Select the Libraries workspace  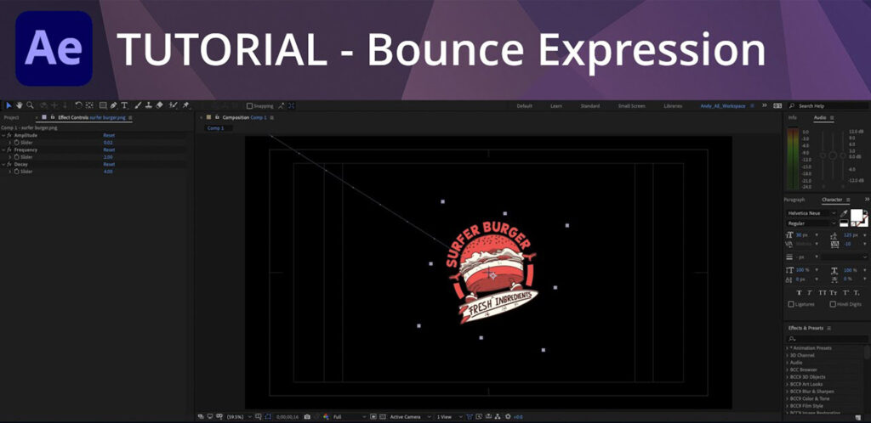click(673, 106)
